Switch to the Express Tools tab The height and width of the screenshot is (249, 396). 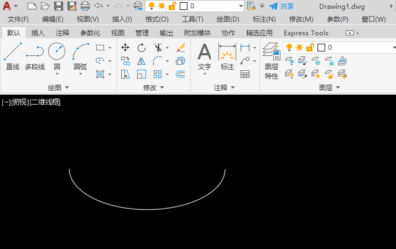coord(306,33)
